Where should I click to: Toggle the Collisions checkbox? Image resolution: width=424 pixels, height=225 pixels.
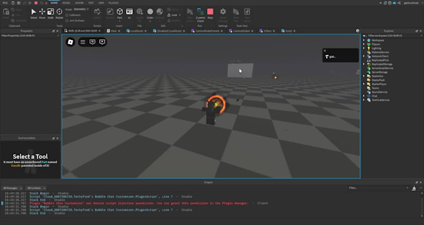pyautogui.click(x=67, y=15)
